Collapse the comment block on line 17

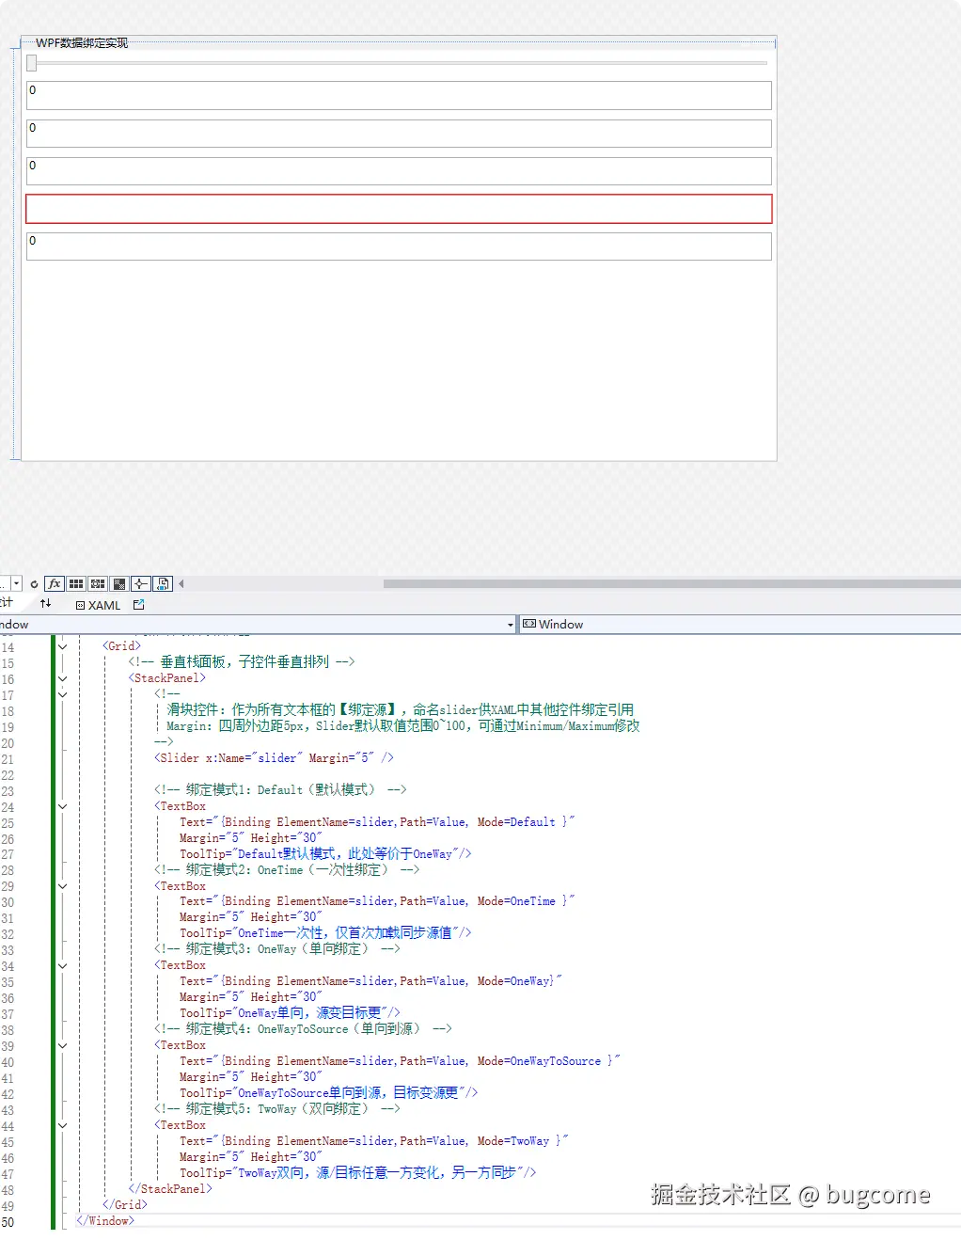click(x=63, y=694)
